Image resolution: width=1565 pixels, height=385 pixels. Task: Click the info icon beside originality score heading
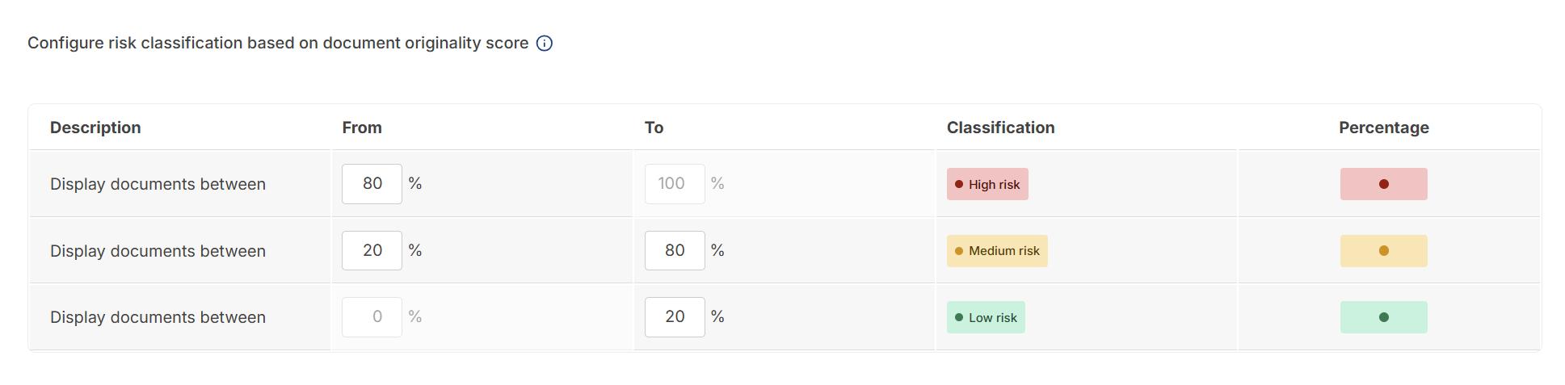[x=545, y=44]
